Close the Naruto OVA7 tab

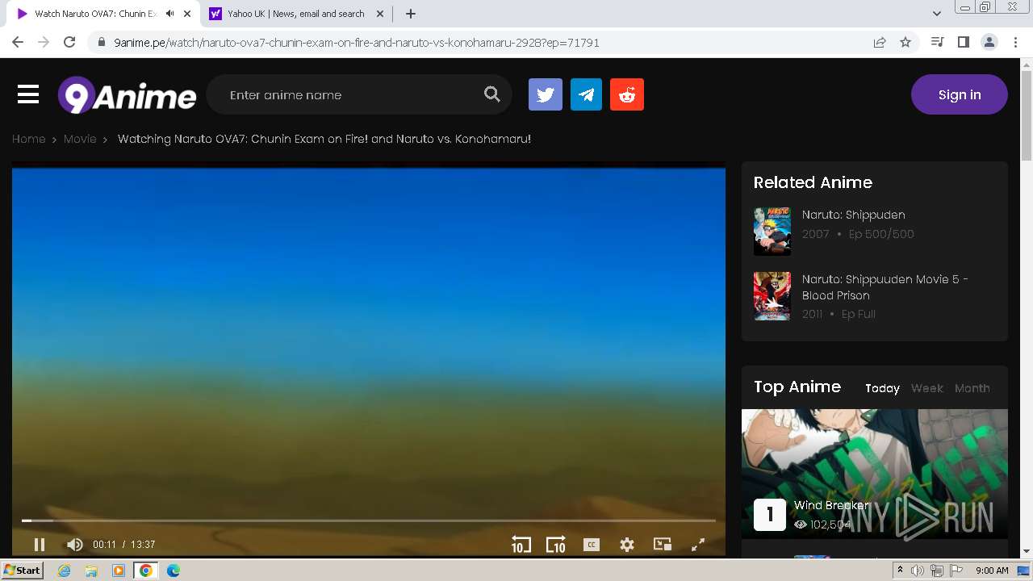tap(186, 14)
